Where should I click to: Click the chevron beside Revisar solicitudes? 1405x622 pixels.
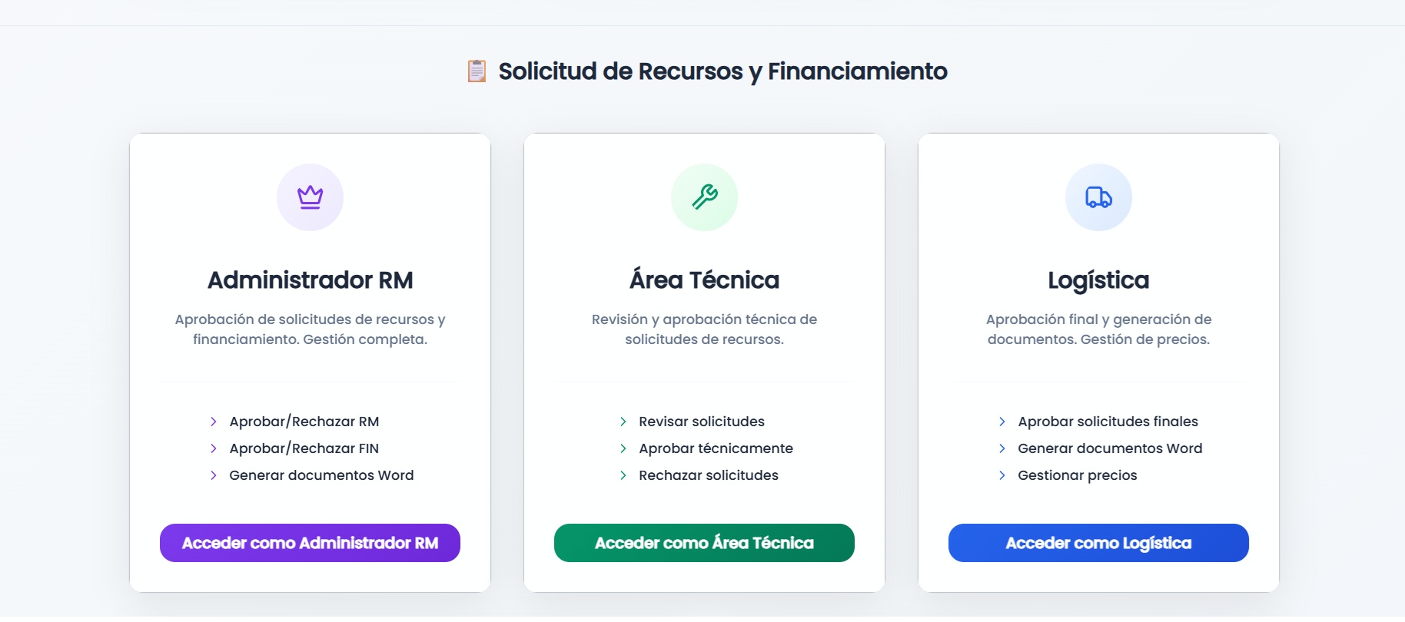click(x=623, y=422)
